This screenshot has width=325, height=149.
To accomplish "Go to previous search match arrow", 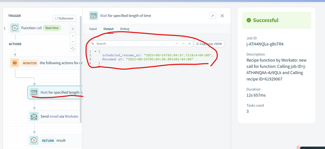I will click(177, 44).
